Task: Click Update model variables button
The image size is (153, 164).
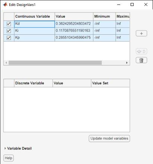Action: pyautogui.click(x=109, y=138)
